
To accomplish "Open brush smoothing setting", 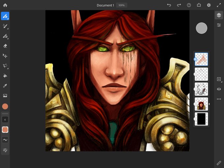I will tap(5, 140).
